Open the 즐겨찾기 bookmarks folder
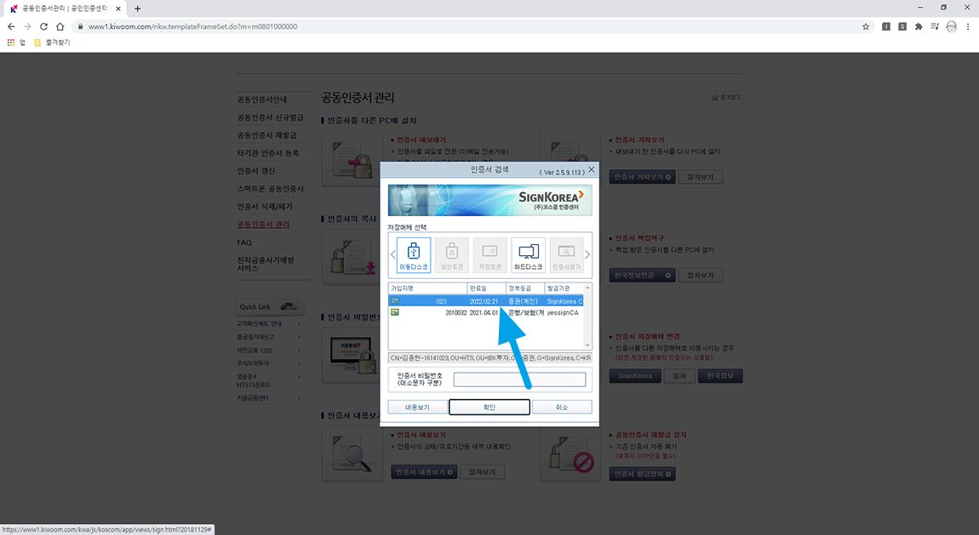The height and width of the screenshot is (535, 979). pos(52,43)
